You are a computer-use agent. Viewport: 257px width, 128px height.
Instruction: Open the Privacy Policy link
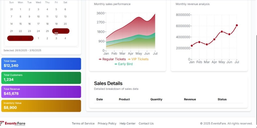tap(107, 123)
